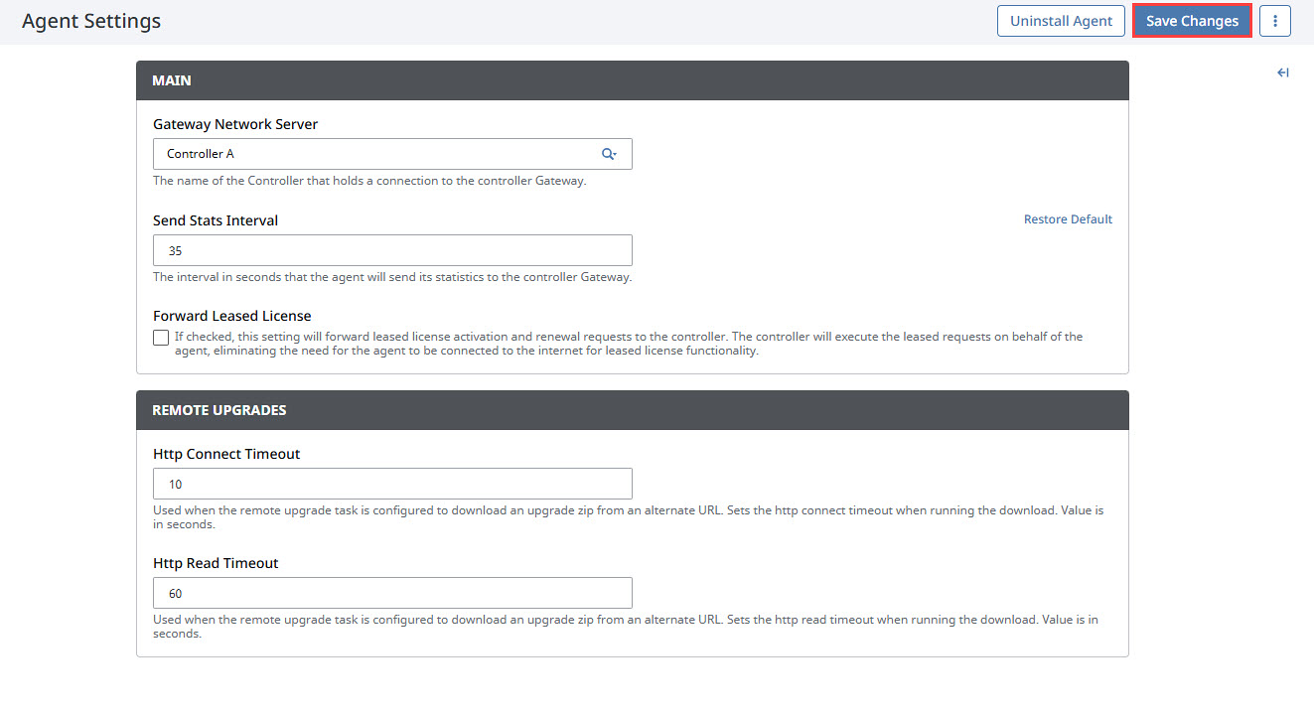This screenshot has width=1314, height=716.
Task: Focus the Gateway Network Server field showing Controller A
Action: [377, 154]
